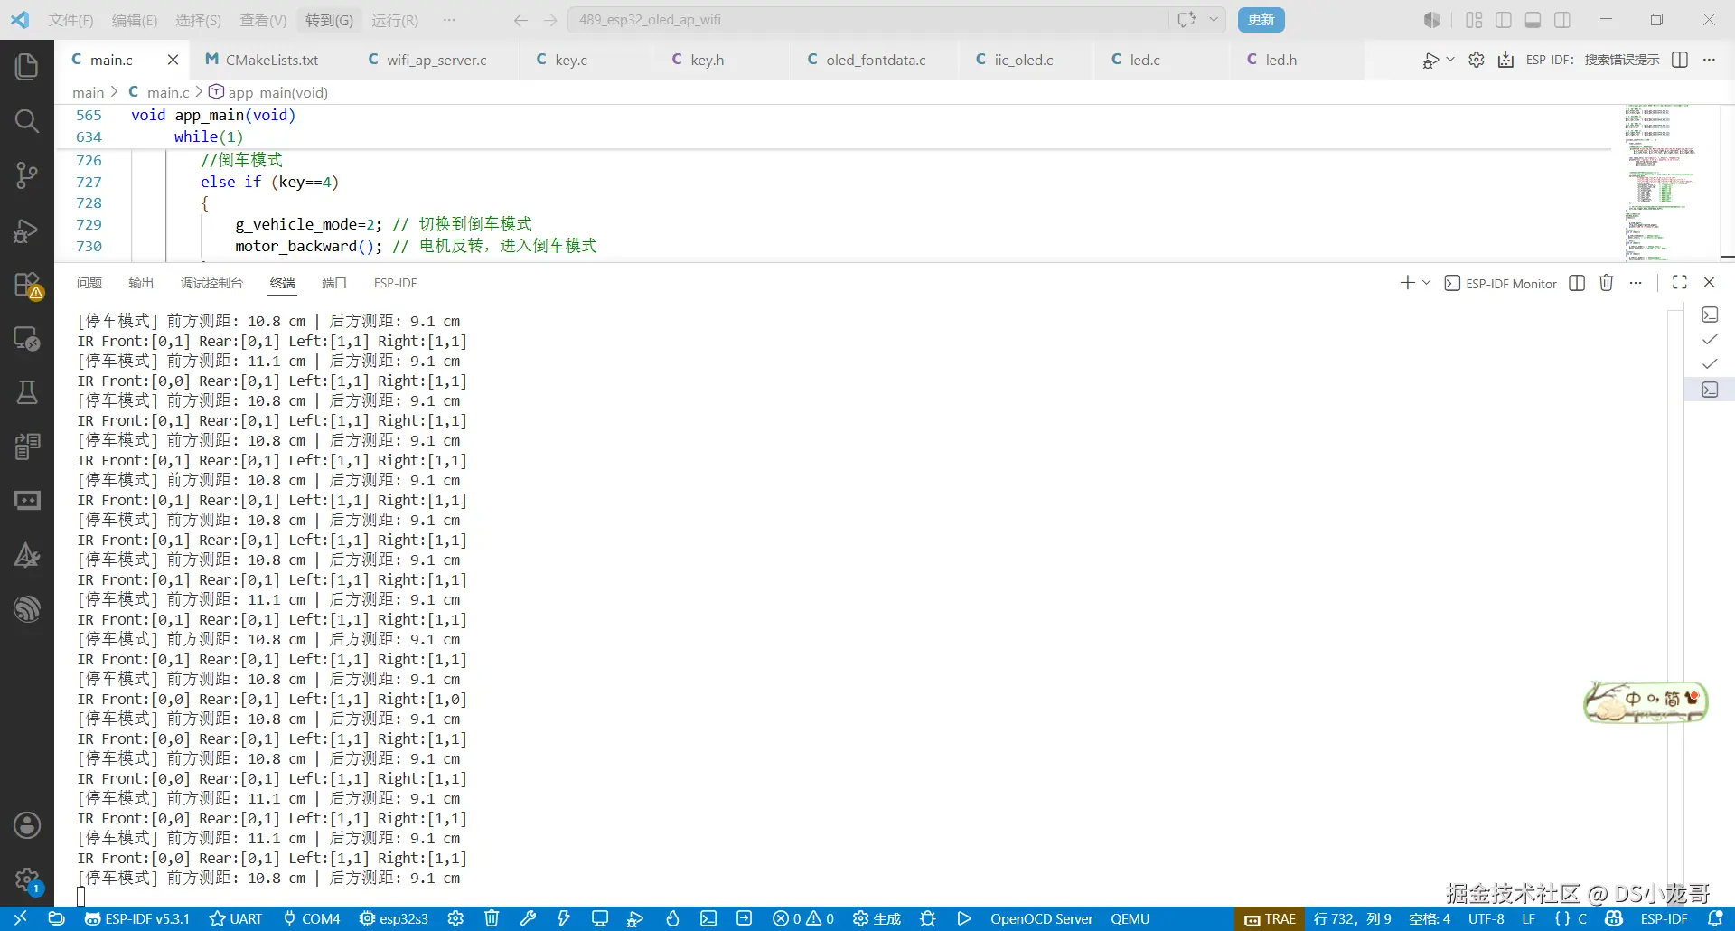Toggle the bottom panel layout button

coord(1533,20)
